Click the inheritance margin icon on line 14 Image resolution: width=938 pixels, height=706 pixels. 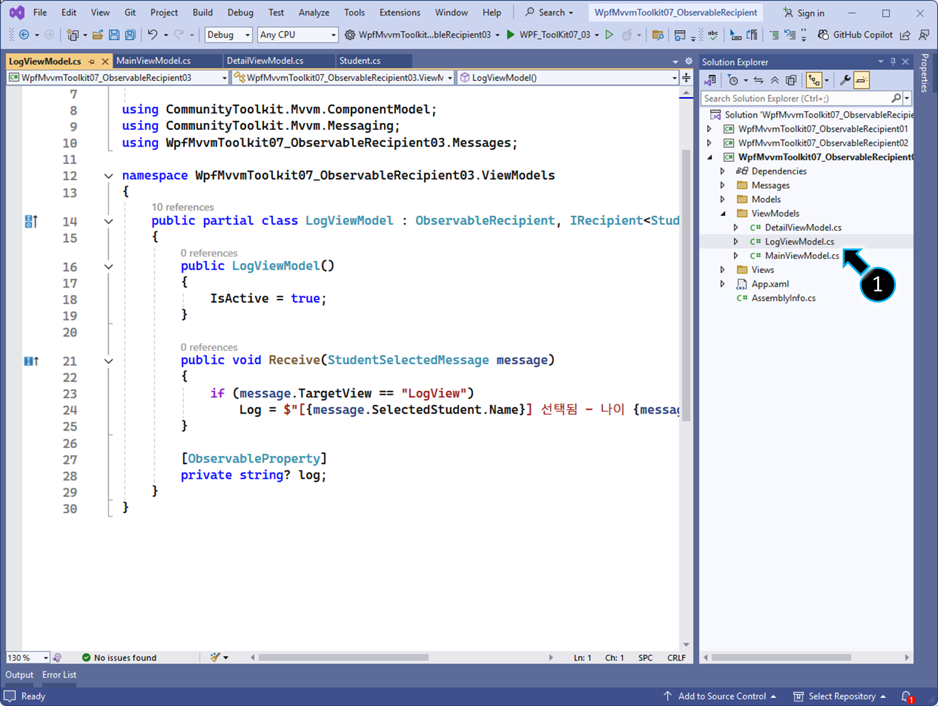(31, 221)
